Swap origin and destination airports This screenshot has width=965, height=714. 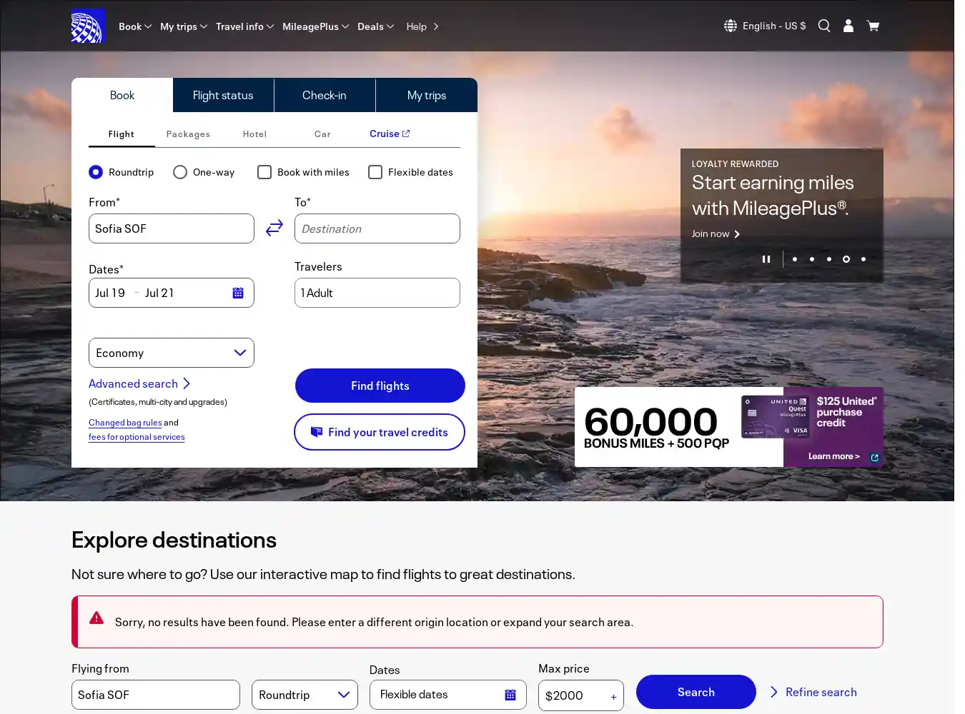pyautogui.click(x=274, y=228)
